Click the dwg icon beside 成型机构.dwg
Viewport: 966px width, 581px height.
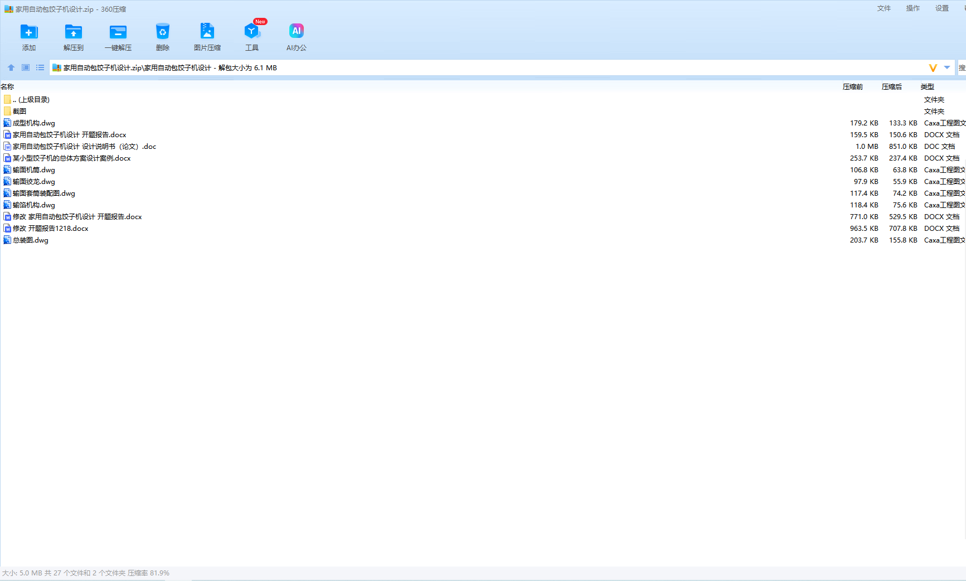[7, 123]
